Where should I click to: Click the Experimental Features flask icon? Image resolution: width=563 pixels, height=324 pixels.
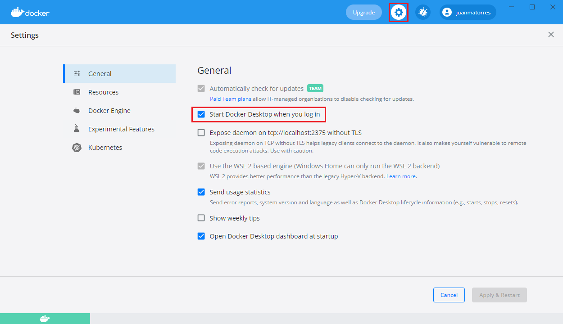pyautogui.click(x=77, y=129)
